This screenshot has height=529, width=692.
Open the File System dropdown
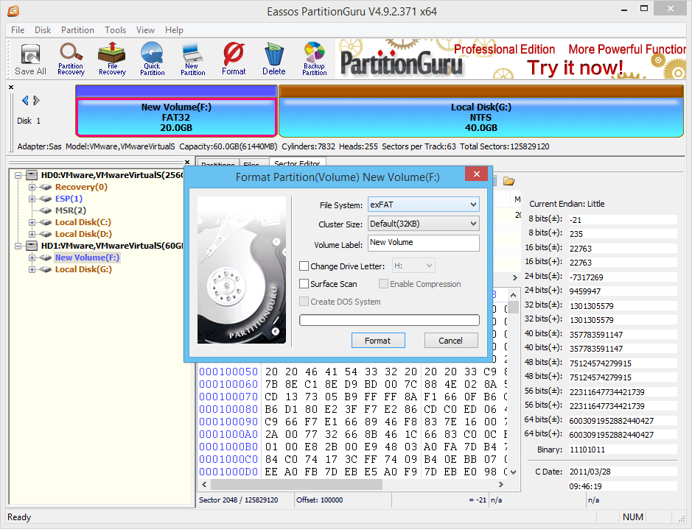423,205
